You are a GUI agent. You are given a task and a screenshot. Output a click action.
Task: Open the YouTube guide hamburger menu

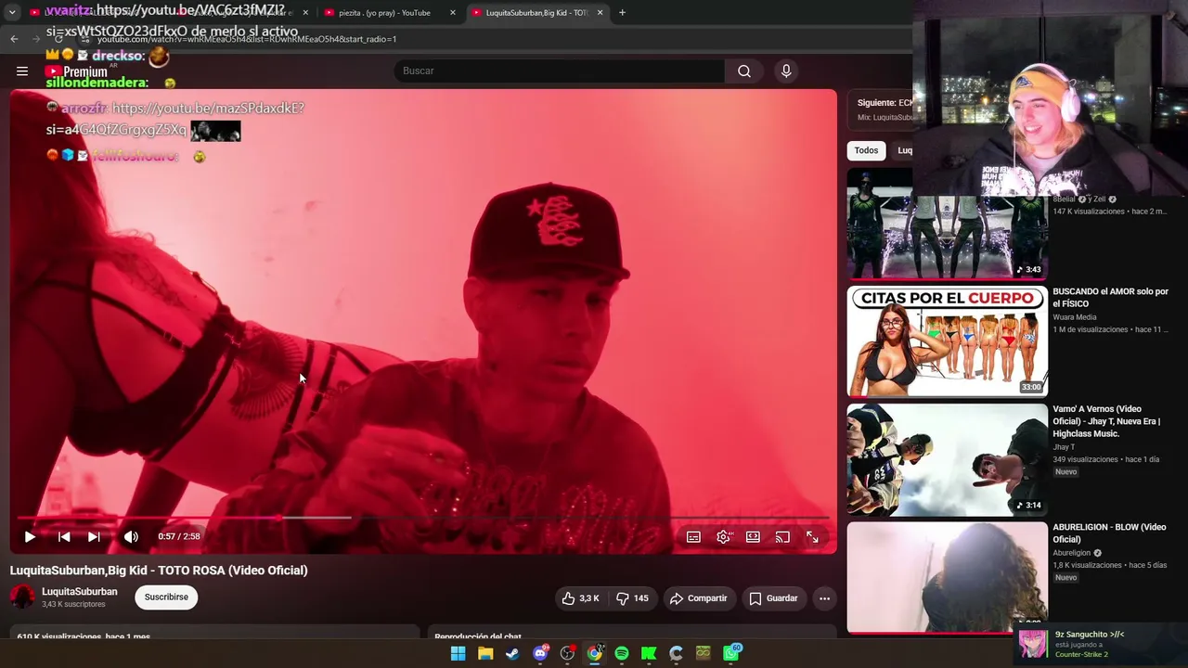[22, 71]
